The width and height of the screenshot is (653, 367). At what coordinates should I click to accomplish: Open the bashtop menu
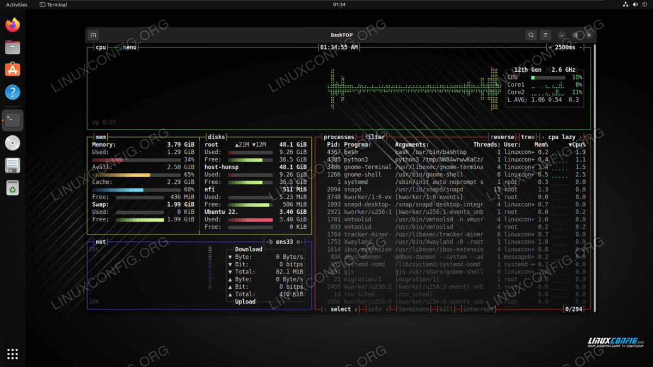tap(130, 47)
